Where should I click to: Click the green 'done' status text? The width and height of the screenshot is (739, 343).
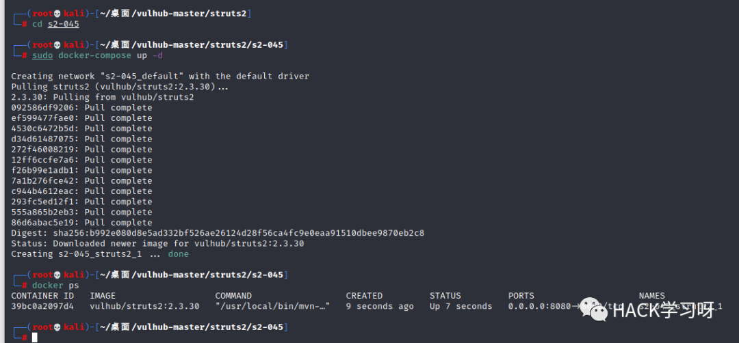point(178,254)
